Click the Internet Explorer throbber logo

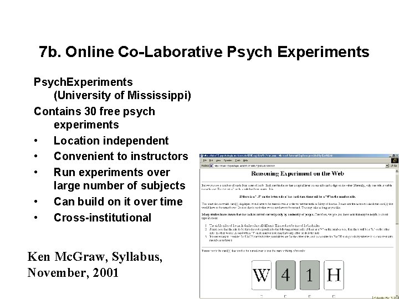click(395, 161)
